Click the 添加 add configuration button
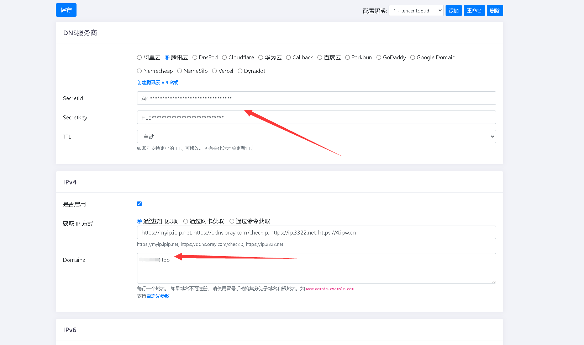The image size is (584, 345). click(x=453, y=10)
